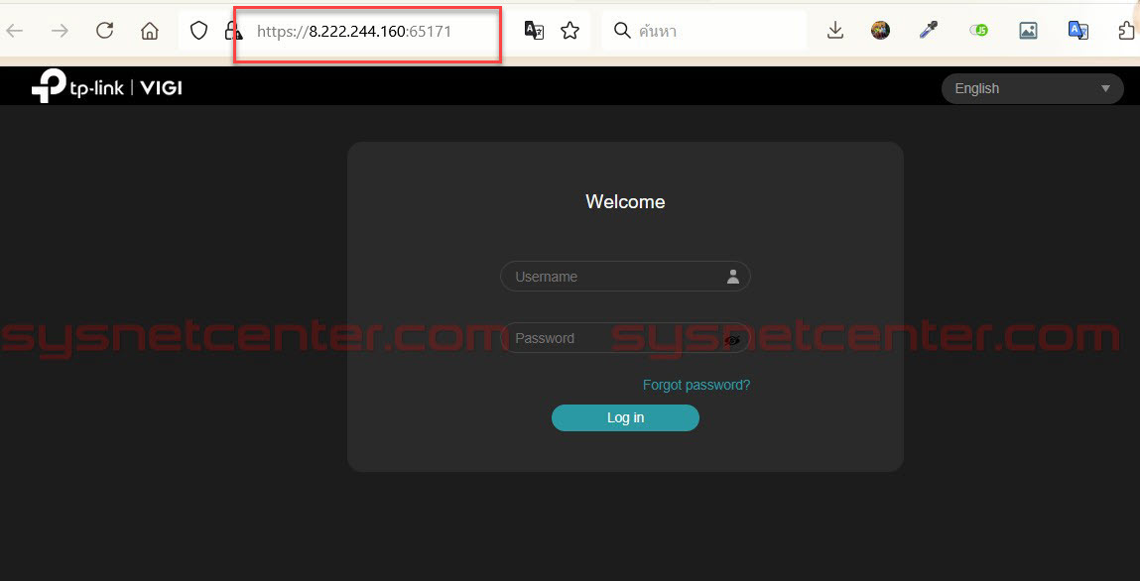The height and width of the screenshot is (581, 1140).
Task: Click the eyedropper color picker extension
Action: coord(929,31)
